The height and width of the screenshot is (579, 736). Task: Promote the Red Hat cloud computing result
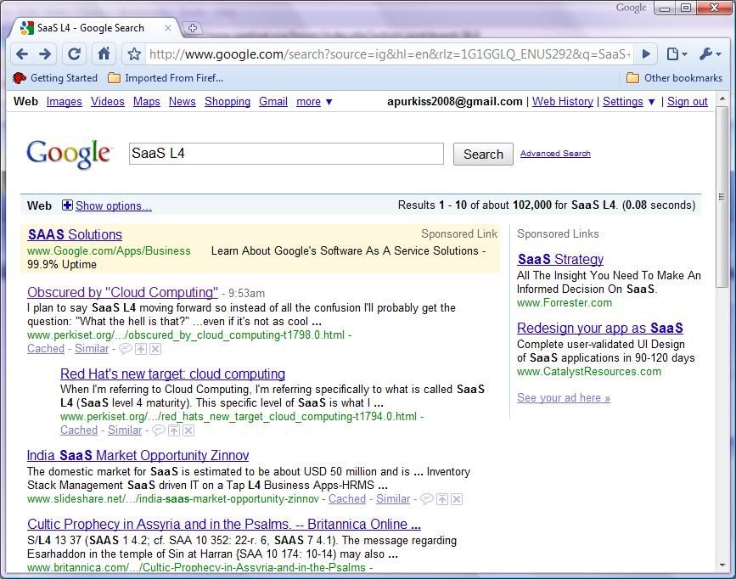pyautogui.click(x=174, y=430)
